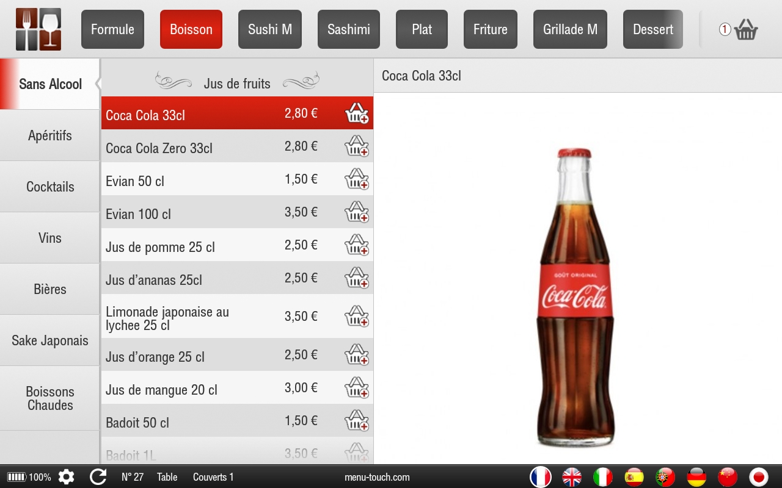The height and width of the screenshot is (488, 782).
Task: Select the Evian 100 cl item
Action: (x=237, y=212)
